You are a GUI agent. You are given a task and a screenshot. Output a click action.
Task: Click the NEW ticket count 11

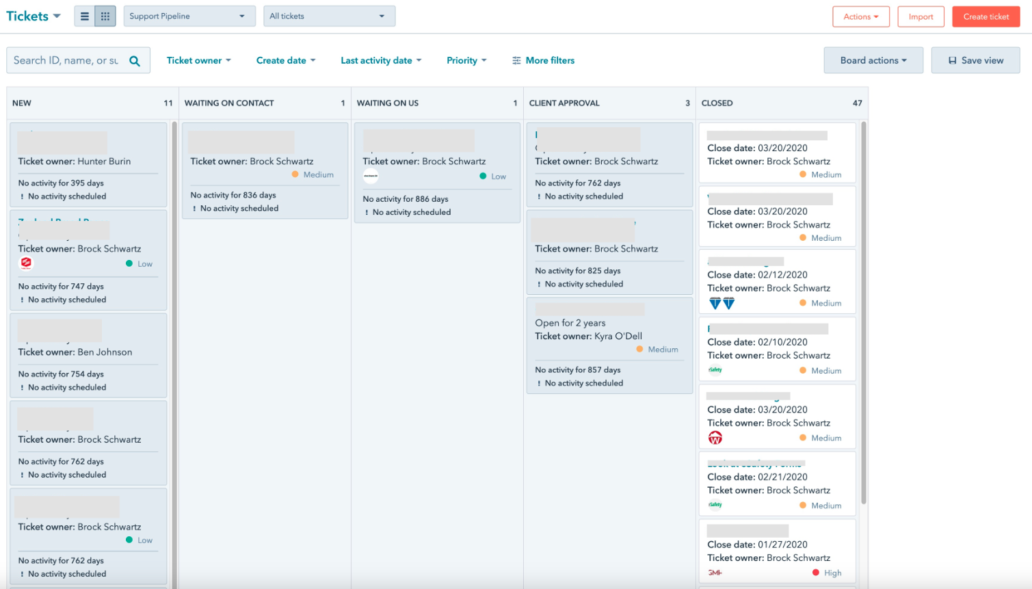[x=168, y=103]
